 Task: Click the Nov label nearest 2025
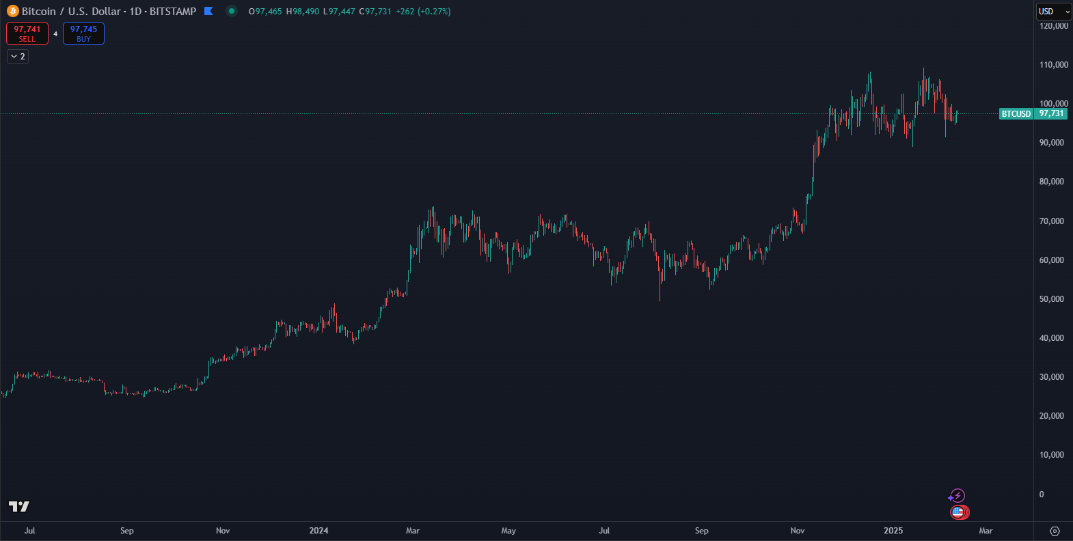click(797, 531)
